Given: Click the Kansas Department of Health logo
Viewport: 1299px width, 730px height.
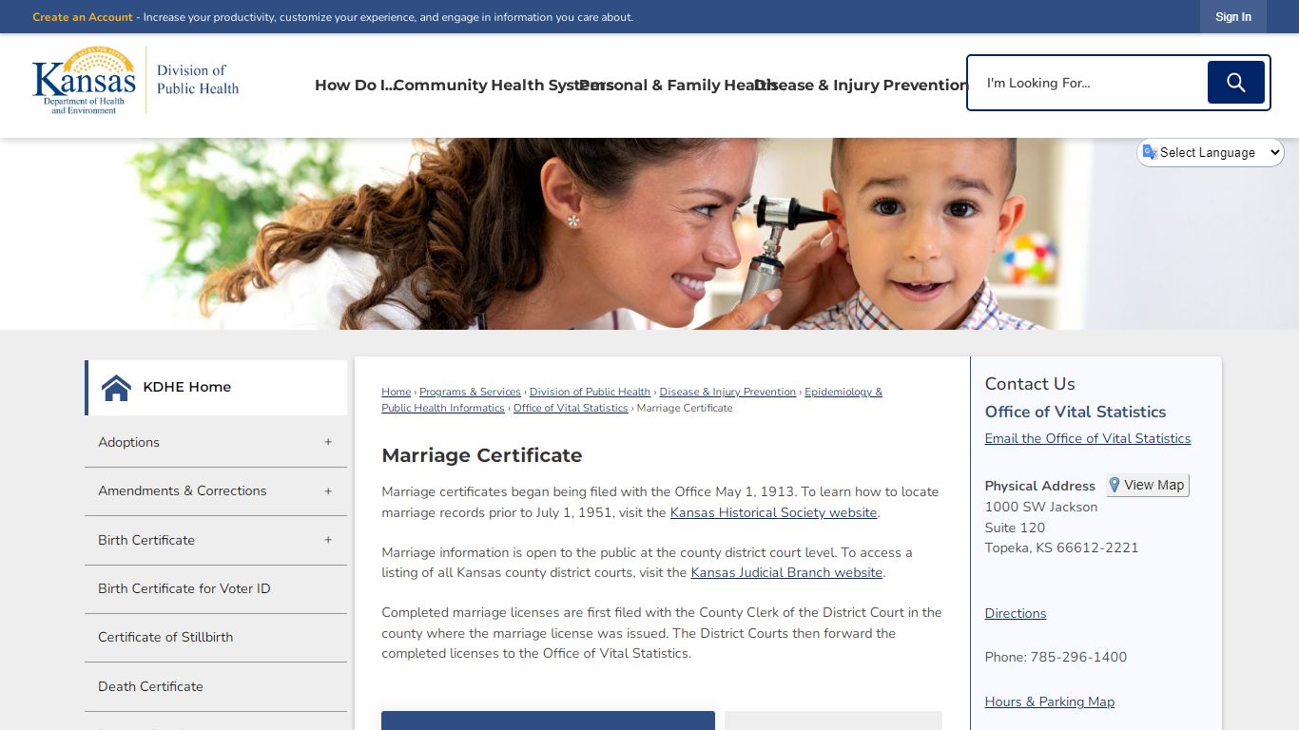Looking at the screenshot, I should 135,81.
